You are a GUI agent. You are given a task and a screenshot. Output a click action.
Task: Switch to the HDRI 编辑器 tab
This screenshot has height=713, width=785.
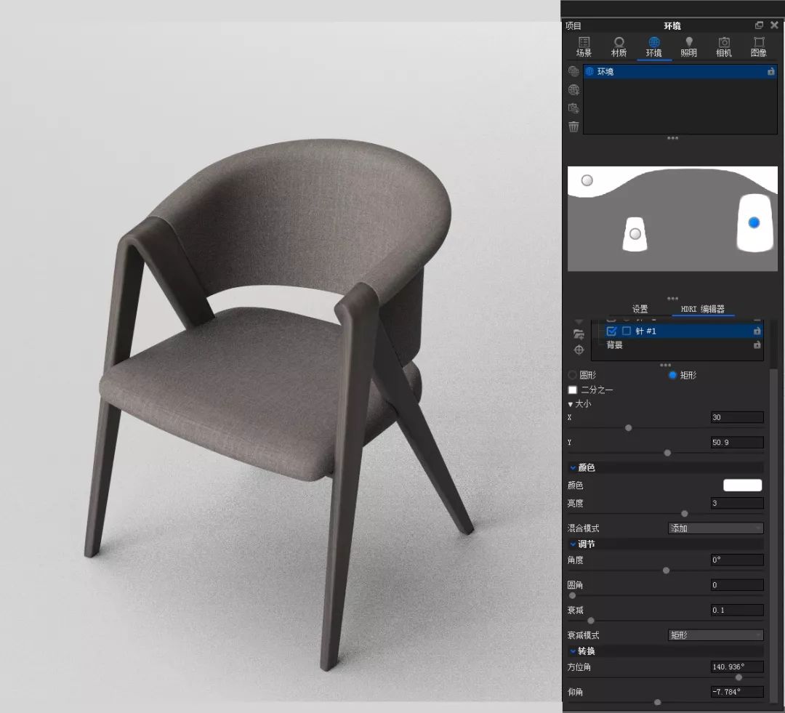coord(702,309)
